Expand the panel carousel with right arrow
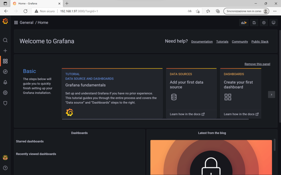The image size is (281, 175). [271, 94]
